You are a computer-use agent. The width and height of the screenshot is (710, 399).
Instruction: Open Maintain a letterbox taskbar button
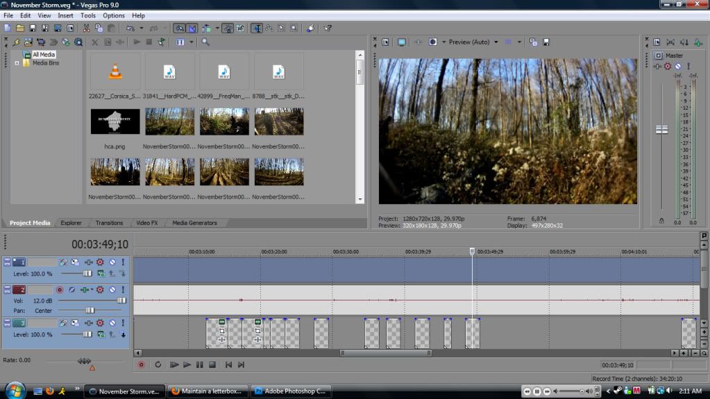click(x=208, y=391)
